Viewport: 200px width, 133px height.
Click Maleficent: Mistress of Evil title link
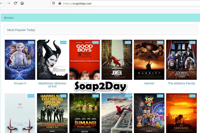click(52, 85)
